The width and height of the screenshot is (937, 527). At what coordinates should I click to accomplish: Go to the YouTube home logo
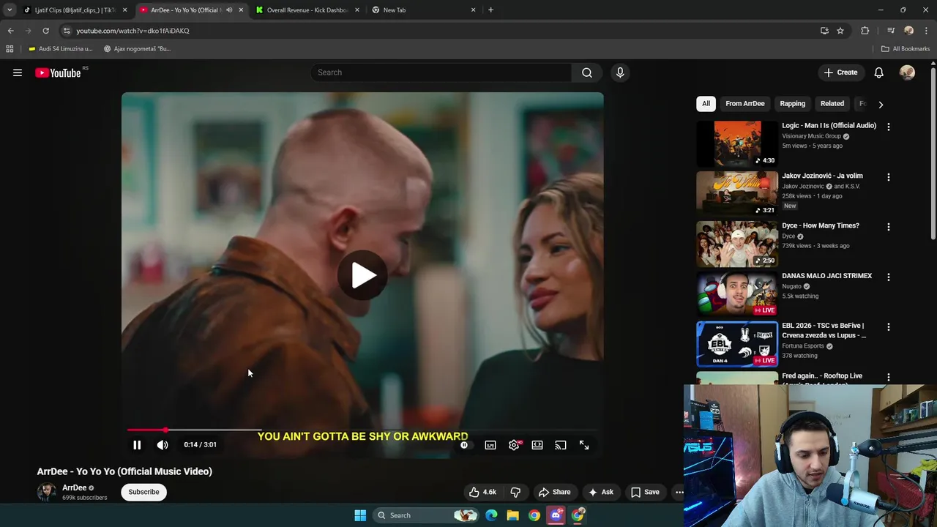pos(58,72)
